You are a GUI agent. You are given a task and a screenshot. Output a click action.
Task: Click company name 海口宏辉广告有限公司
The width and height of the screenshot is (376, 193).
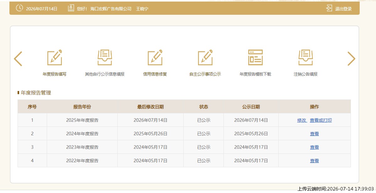111,9
